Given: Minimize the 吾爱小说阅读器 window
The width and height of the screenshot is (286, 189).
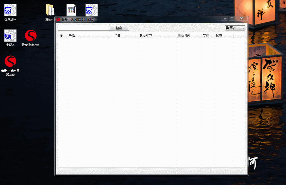Looking at the screenshot, I should 225,19.
